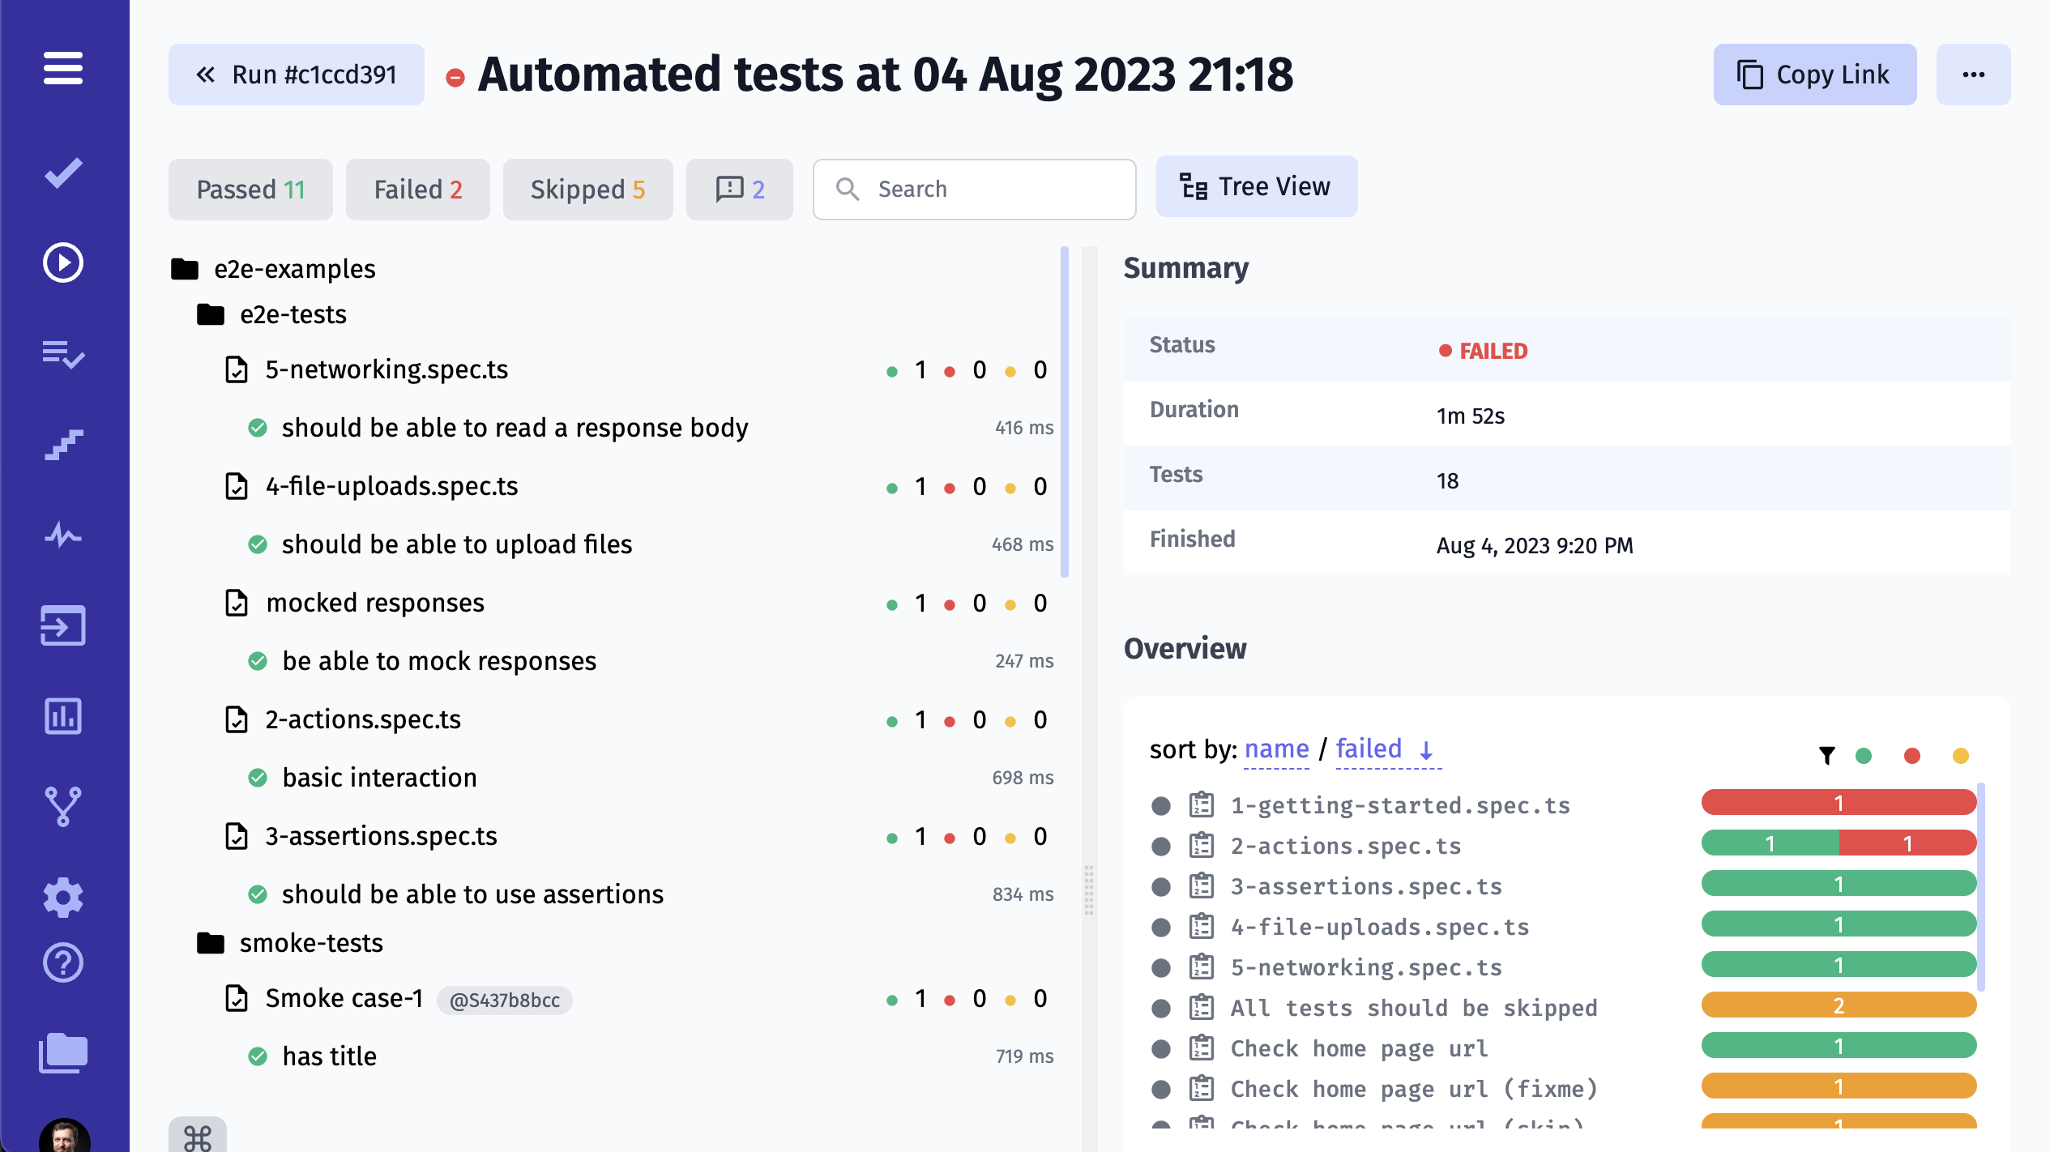Toggle the Skipped 5 filter
Image resolution: width=2050 pixels, height=1152 pixels.
point(587,189)
